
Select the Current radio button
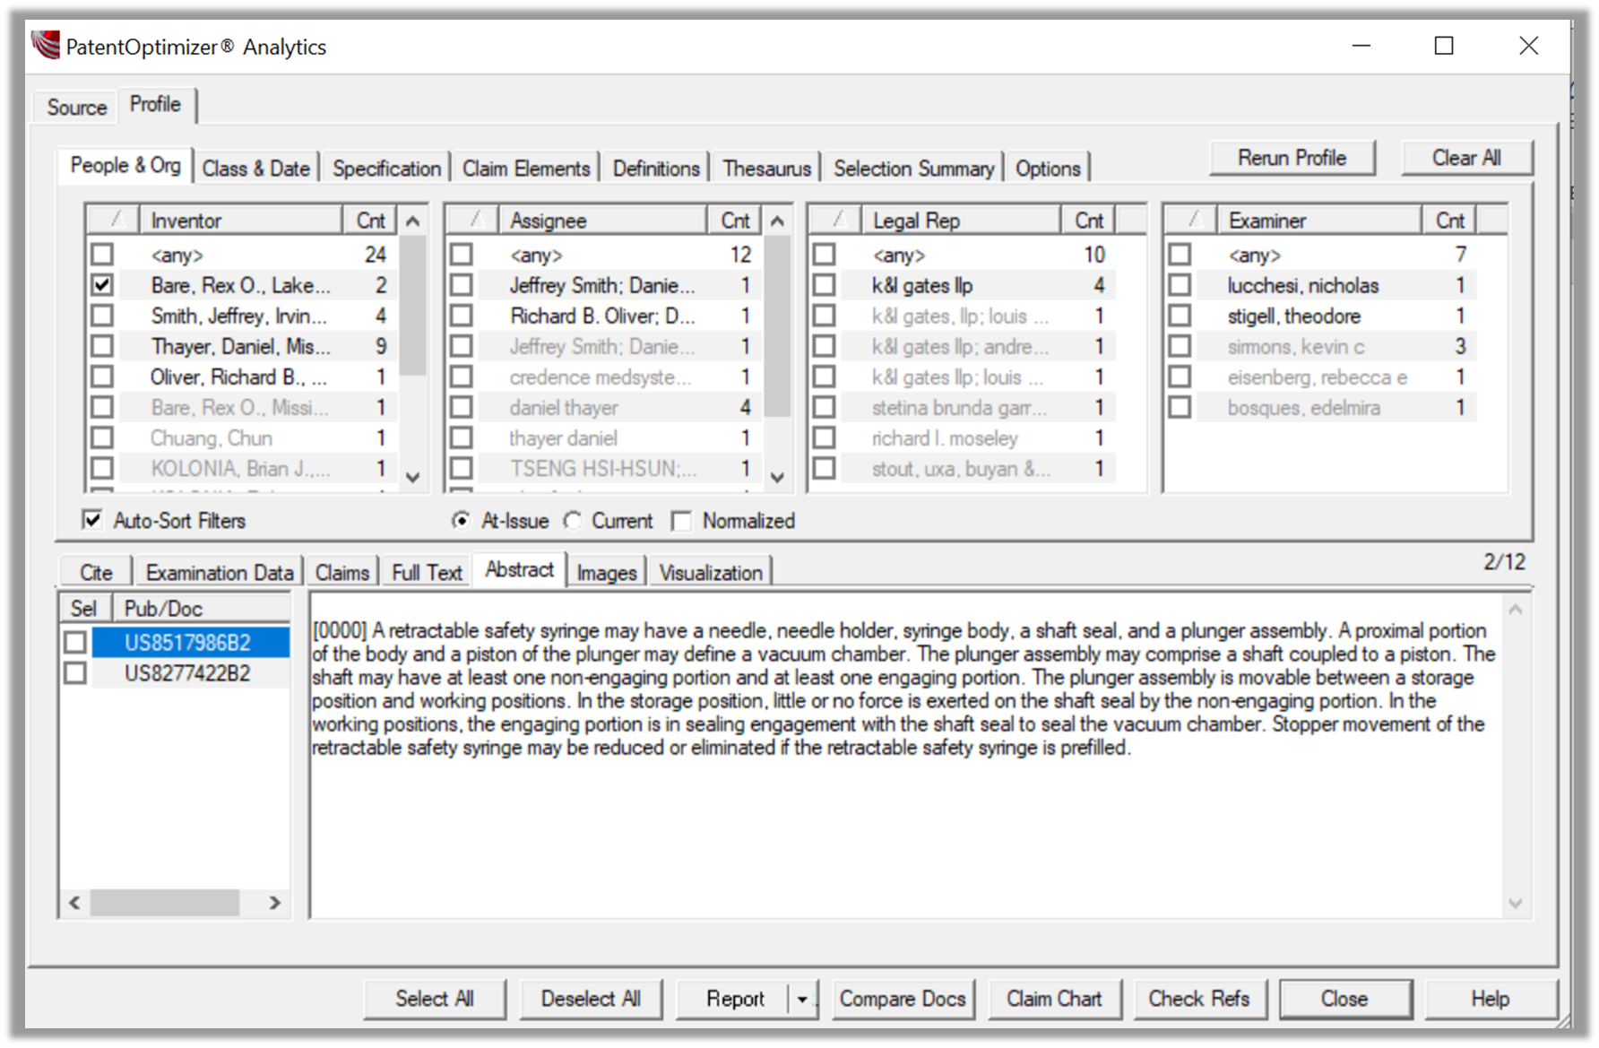(x=572, y=521)
